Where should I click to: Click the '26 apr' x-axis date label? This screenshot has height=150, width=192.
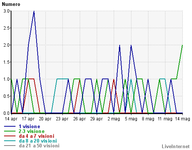[x=79, y=119]
